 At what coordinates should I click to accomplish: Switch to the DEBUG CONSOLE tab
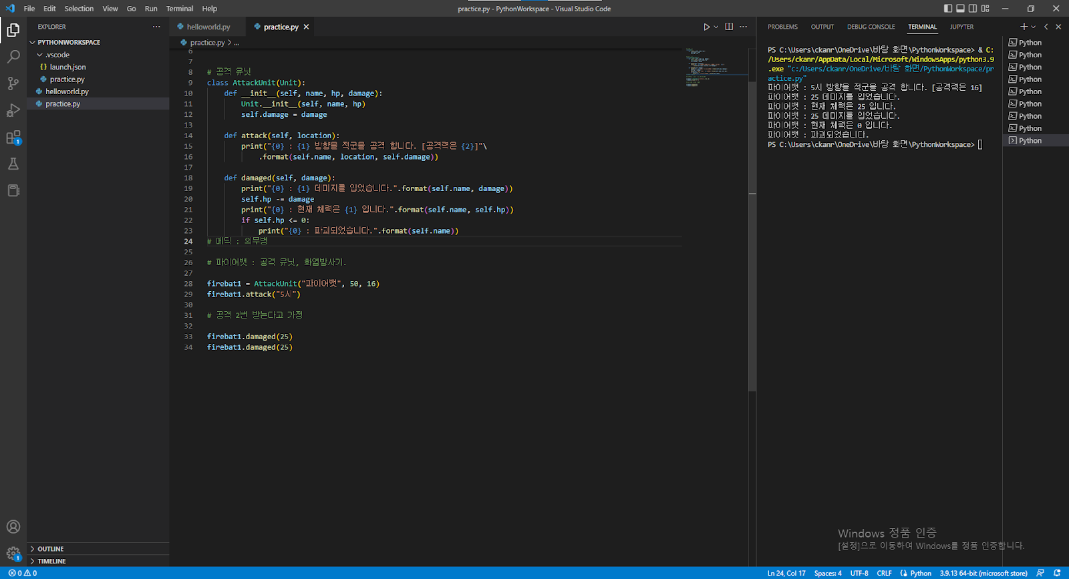(x=871, y=27)
